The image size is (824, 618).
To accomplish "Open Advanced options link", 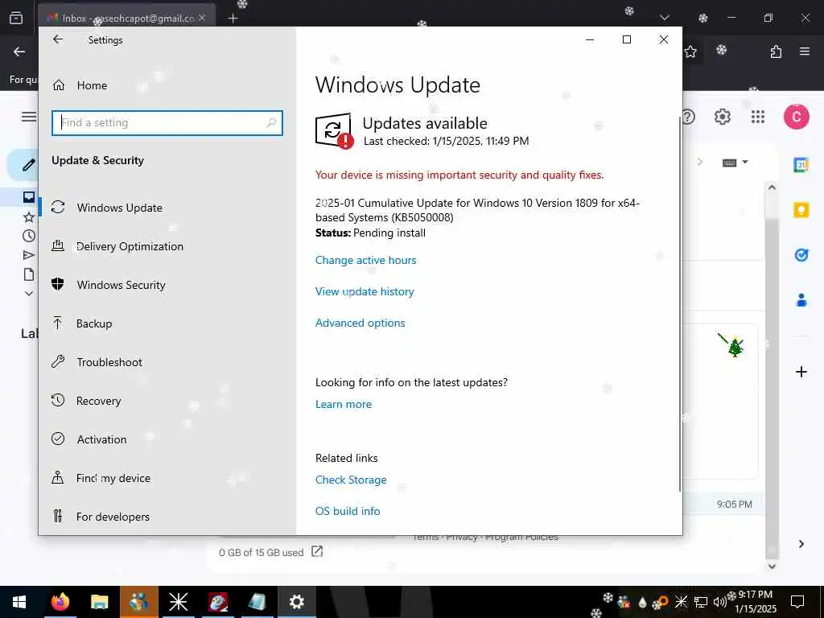I will pos(360,323).
